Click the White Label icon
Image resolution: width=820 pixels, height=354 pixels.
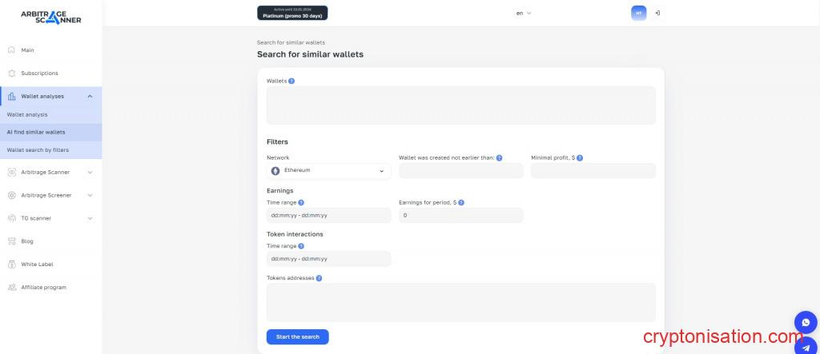(11, 265)
